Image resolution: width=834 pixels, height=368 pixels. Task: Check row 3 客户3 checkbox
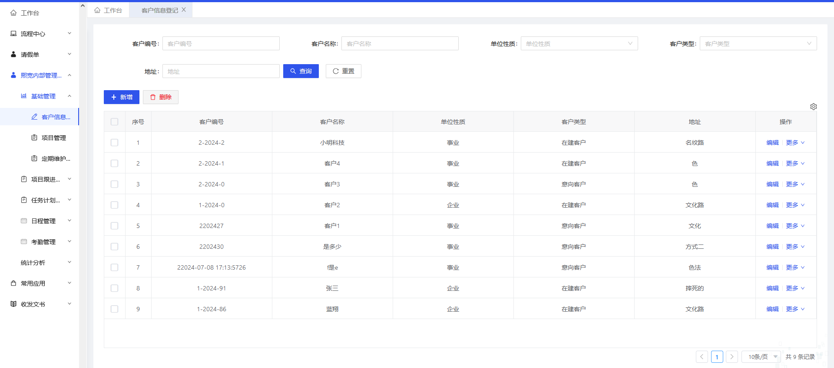(115, 184)
